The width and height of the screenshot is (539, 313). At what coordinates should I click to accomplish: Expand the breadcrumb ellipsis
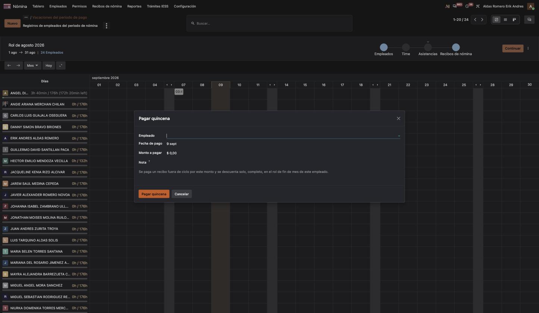(x=26, y=17)
